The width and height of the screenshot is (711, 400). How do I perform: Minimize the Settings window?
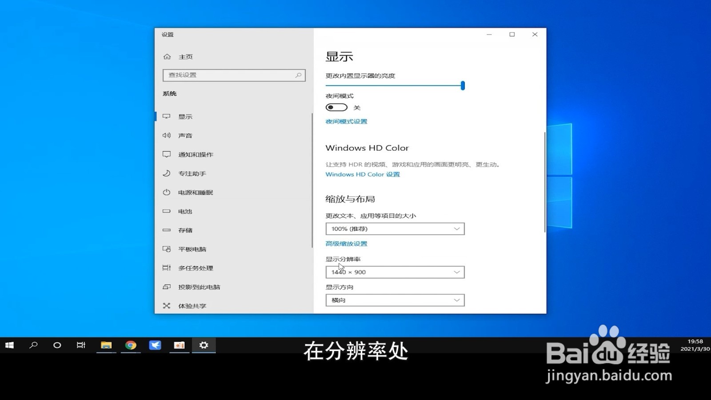click(489, 34)
